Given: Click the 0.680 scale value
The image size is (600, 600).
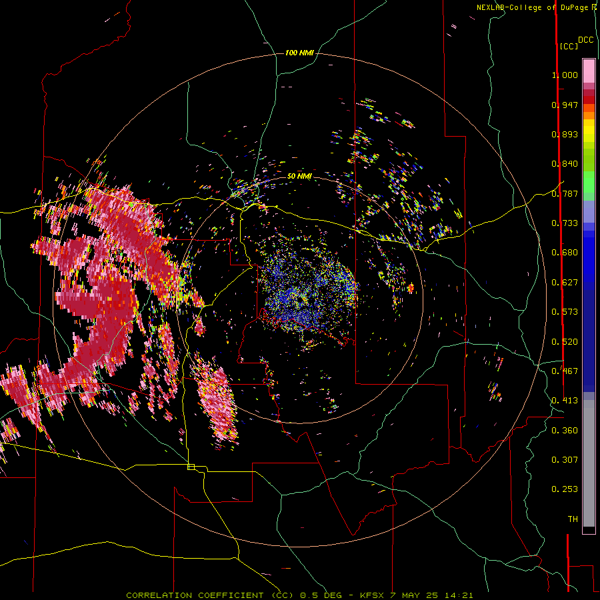Looking at the screenshot, I should [x=565, y=253].
